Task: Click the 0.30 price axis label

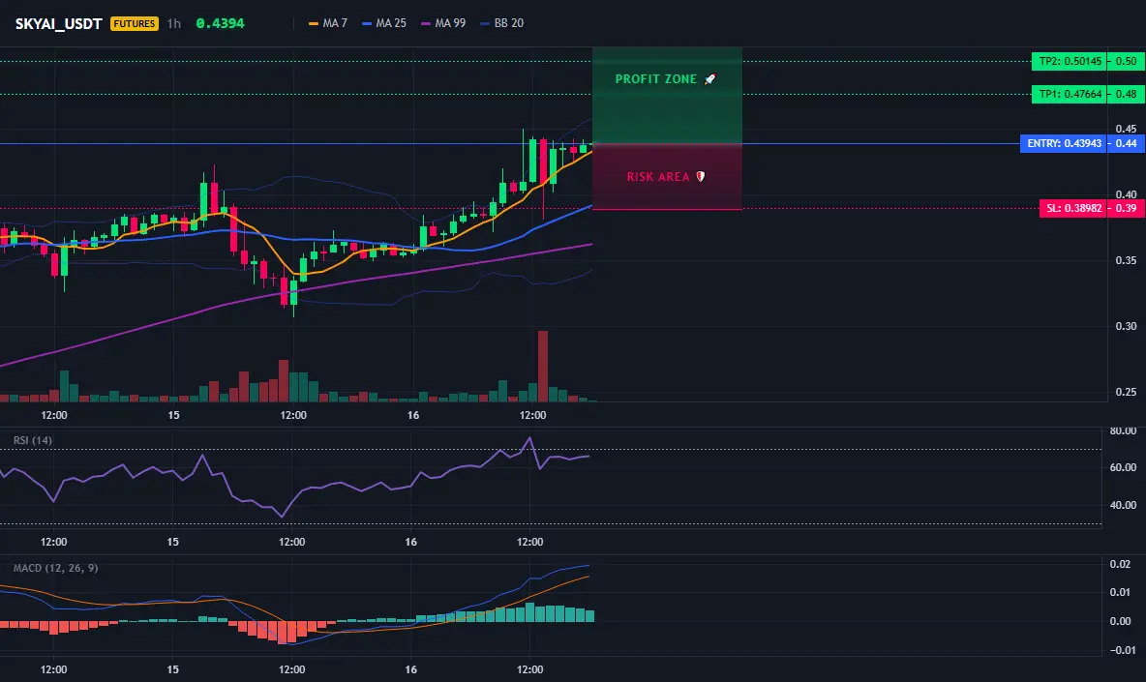Action: (x=1126, y=326)
